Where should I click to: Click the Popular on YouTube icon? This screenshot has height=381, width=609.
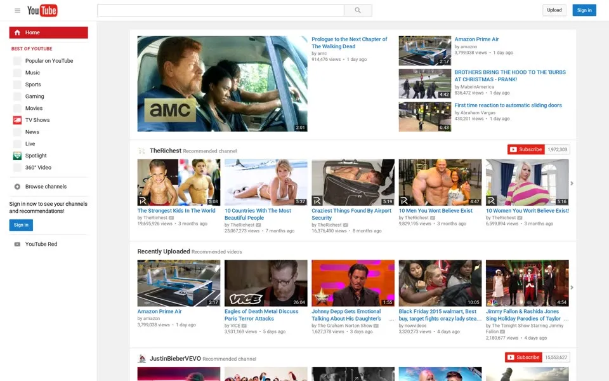tap(17, 61)
